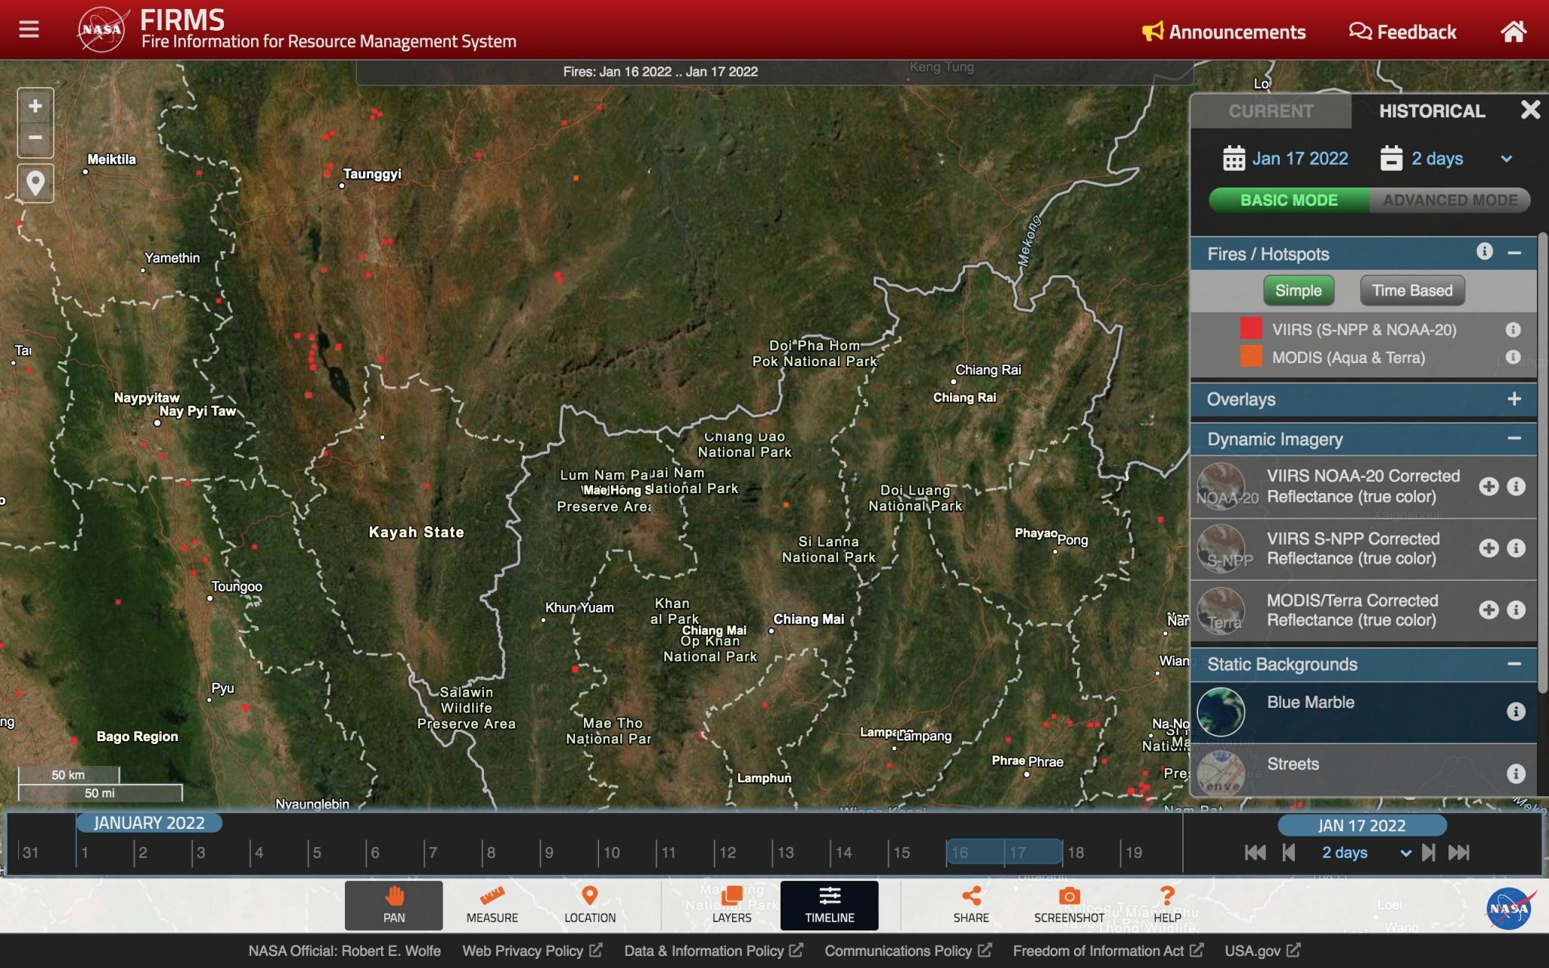The width and height of the screenshot is (1549, 968).
Task: Click the JAN 17 2022 timeline date label
Action: click(1361, 825)
